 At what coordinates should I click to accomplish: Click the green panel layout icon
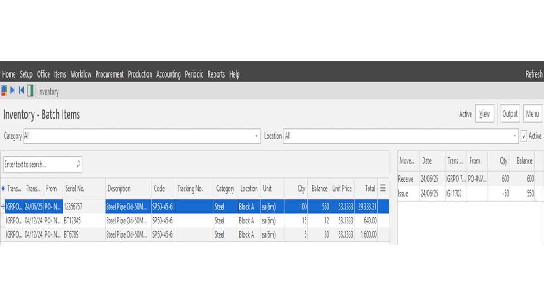[30, 91]
